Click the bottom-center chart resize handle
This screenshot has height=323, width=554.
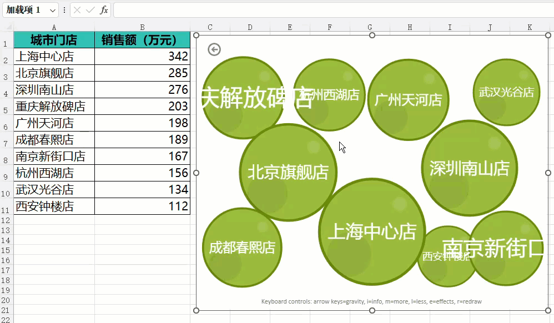tap(372, 310)
